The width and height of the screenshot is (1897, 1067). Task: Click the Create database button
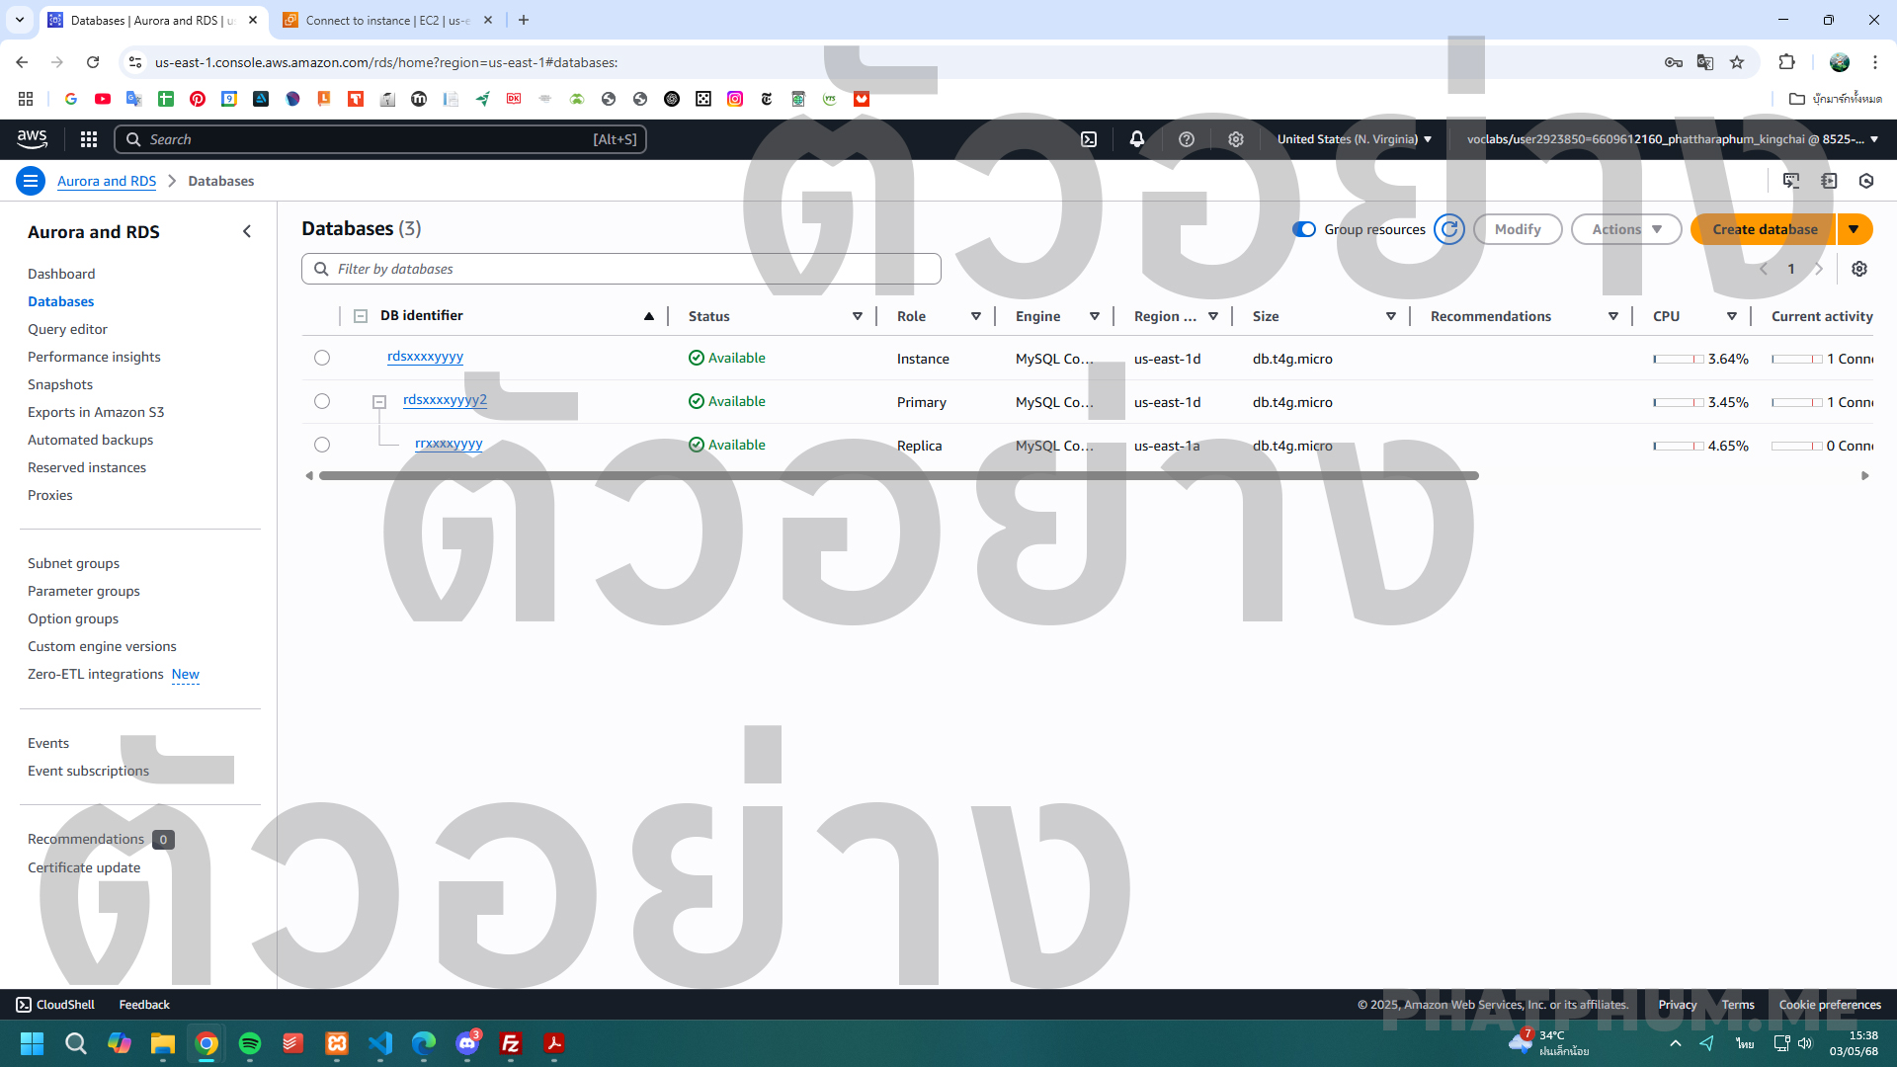[1764, 229]
